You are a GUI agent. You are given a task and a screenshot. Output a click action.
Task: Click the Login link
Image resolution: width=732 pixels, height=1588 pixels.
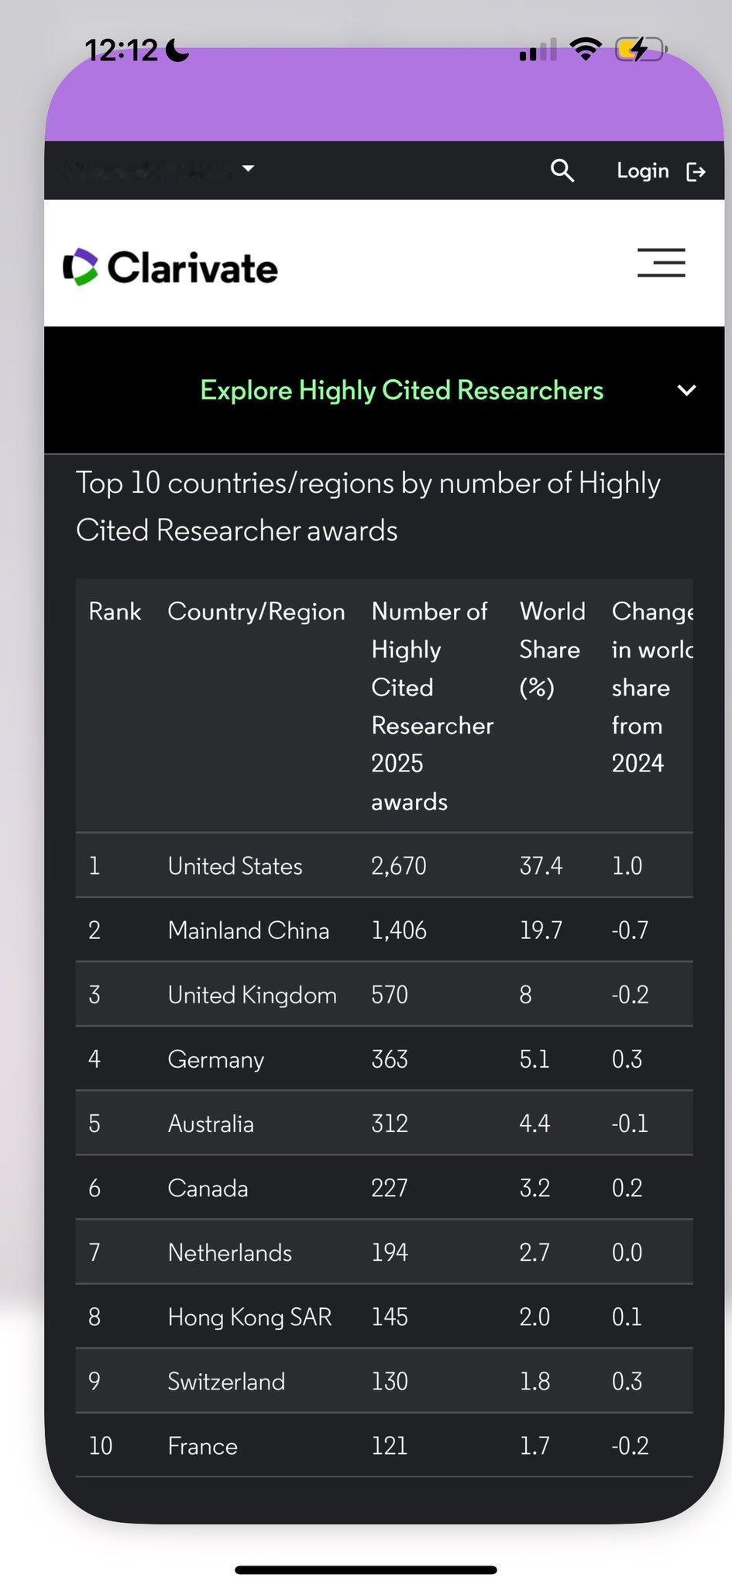click(x=642, y=171)
